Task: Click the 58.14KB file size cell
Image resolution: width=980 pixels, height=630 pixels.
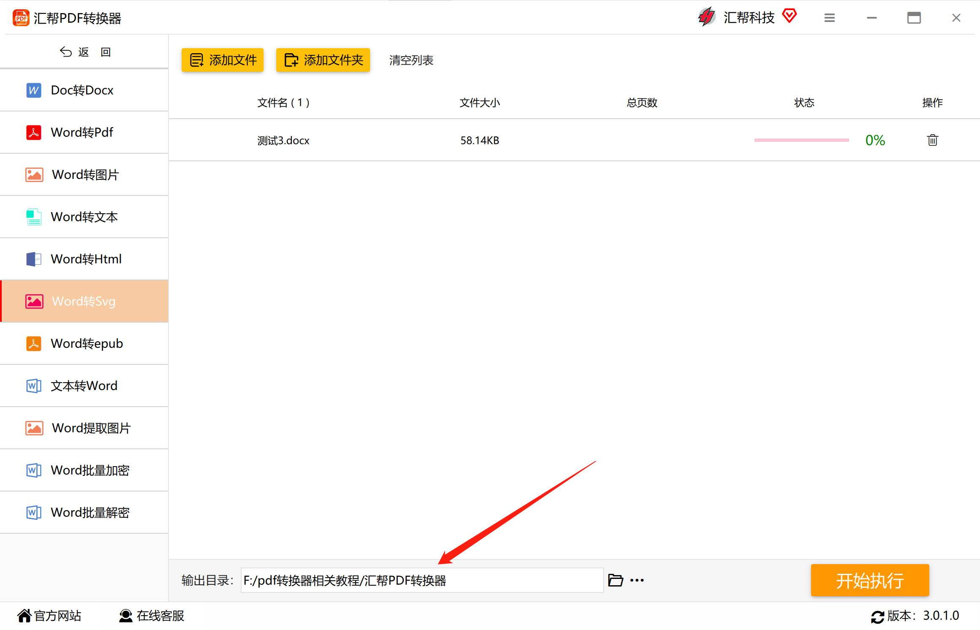Action: (480, 141)
